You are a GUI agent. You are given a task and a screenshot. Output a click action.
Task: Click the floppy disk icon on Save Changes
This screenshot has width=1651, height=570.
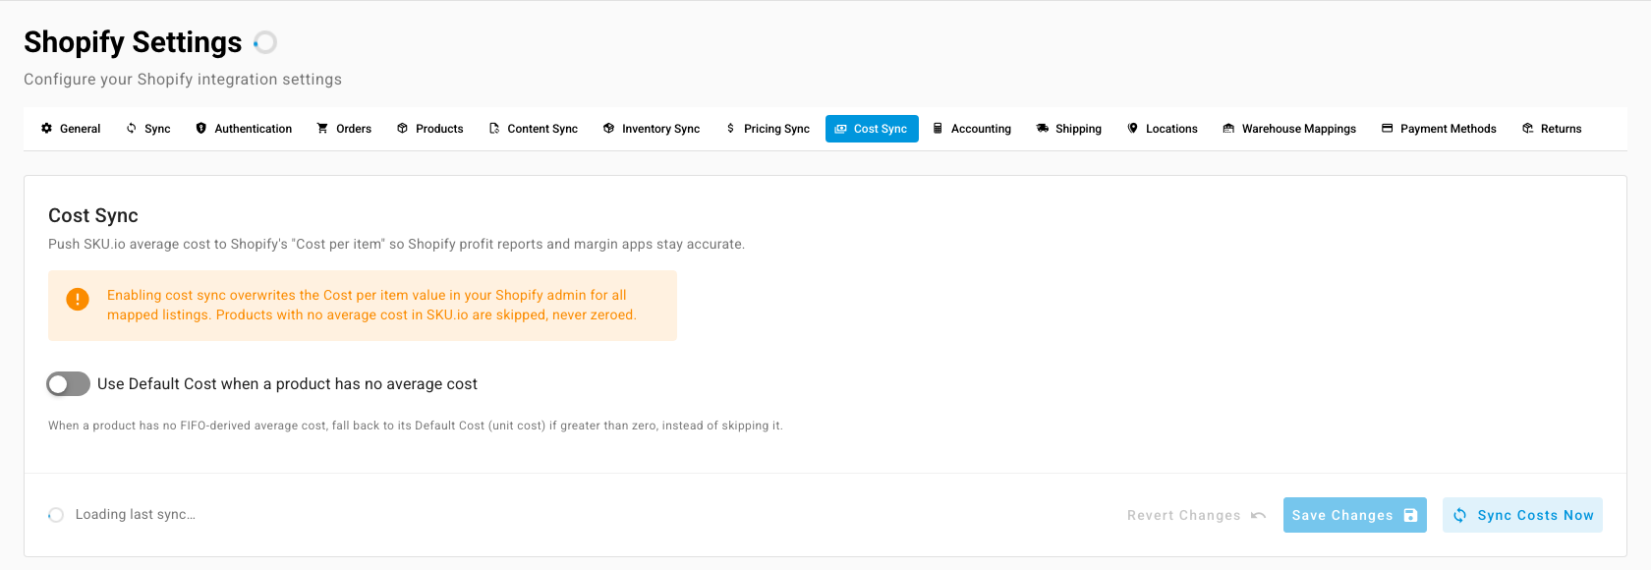pos(1410,515)
